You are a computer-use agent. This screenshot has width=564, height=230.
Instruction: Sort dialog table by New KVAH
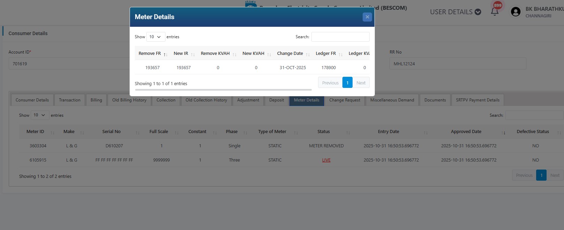tap(256, 54)
